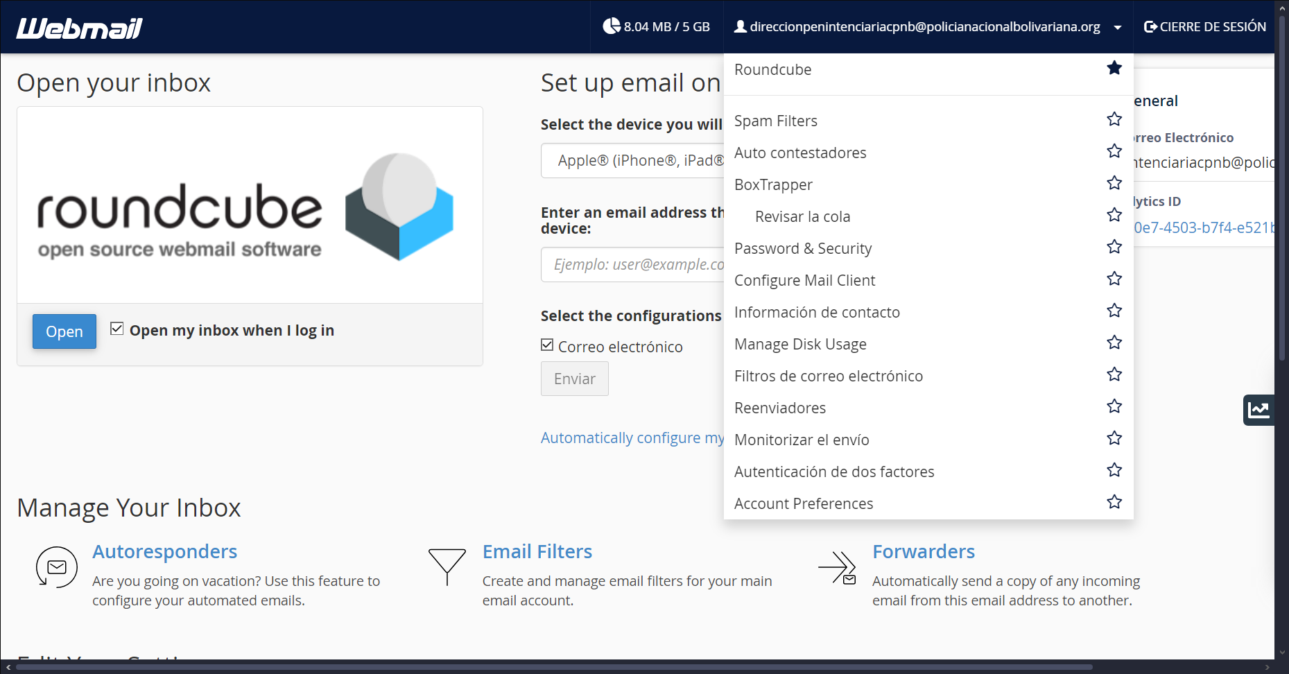This screenshot has width=1289, height=674.
Task: Unfavorite Roundcube with the filled star
Action: coord(1114,68)
